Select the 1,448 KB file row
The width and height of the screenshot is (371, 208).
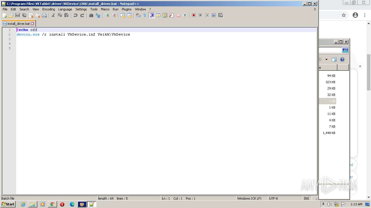pyautogui.click(x=328, y=133)
